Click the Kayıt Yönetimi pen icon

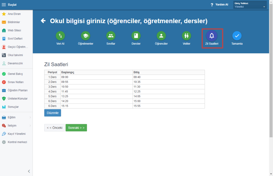pyautogui.click(x=4, y=134)
